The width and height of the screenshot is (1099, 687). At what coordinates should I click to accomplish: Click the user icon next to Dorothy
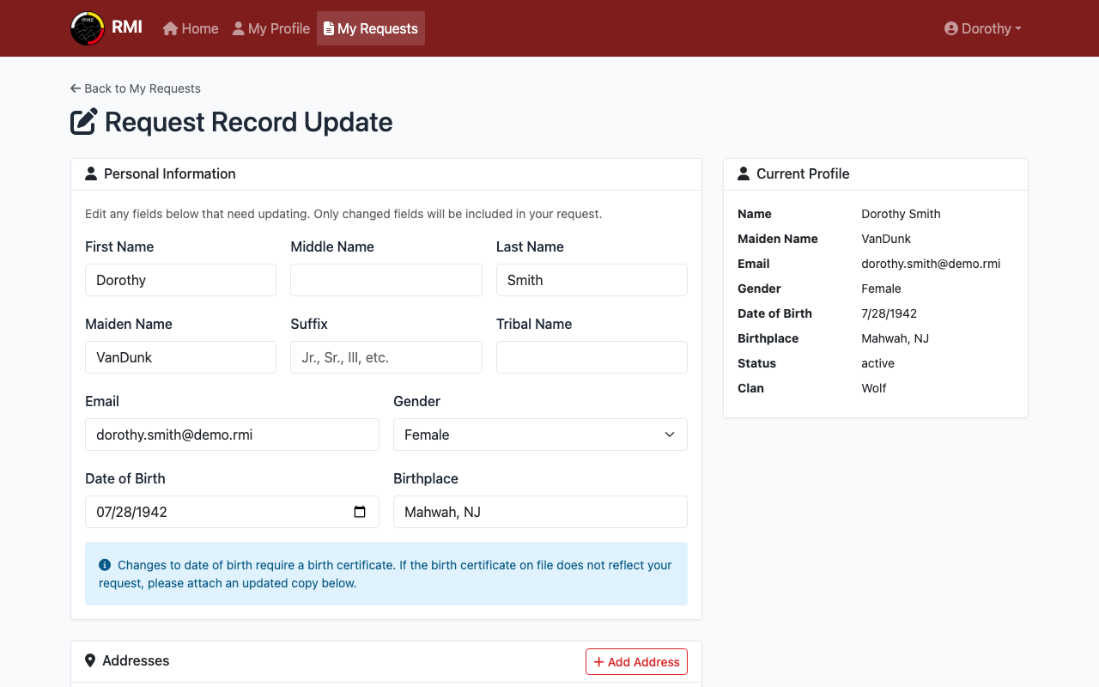click(x=950, y=28)
